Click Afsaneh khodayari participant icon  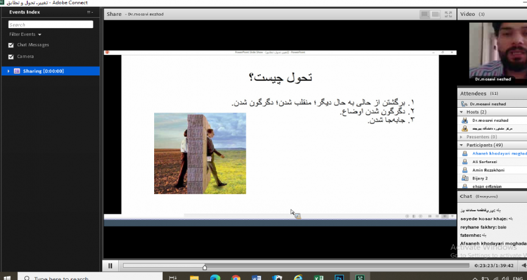464,153
